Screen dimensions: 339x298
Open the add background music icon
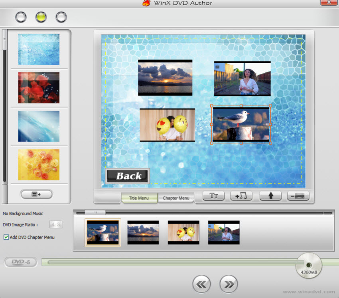click(241, 196)
